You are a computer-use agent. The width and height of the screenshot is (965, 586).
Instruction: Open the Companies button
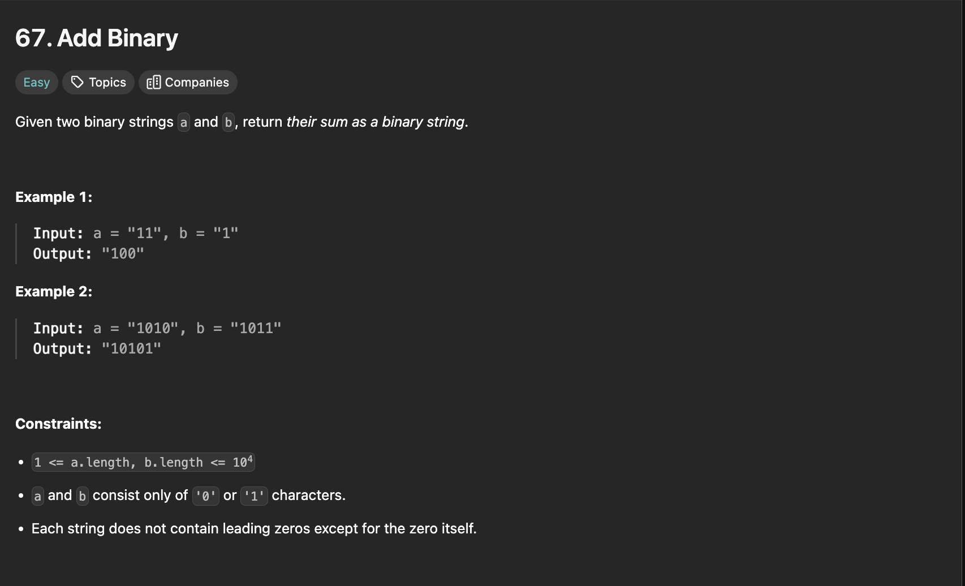188,83
